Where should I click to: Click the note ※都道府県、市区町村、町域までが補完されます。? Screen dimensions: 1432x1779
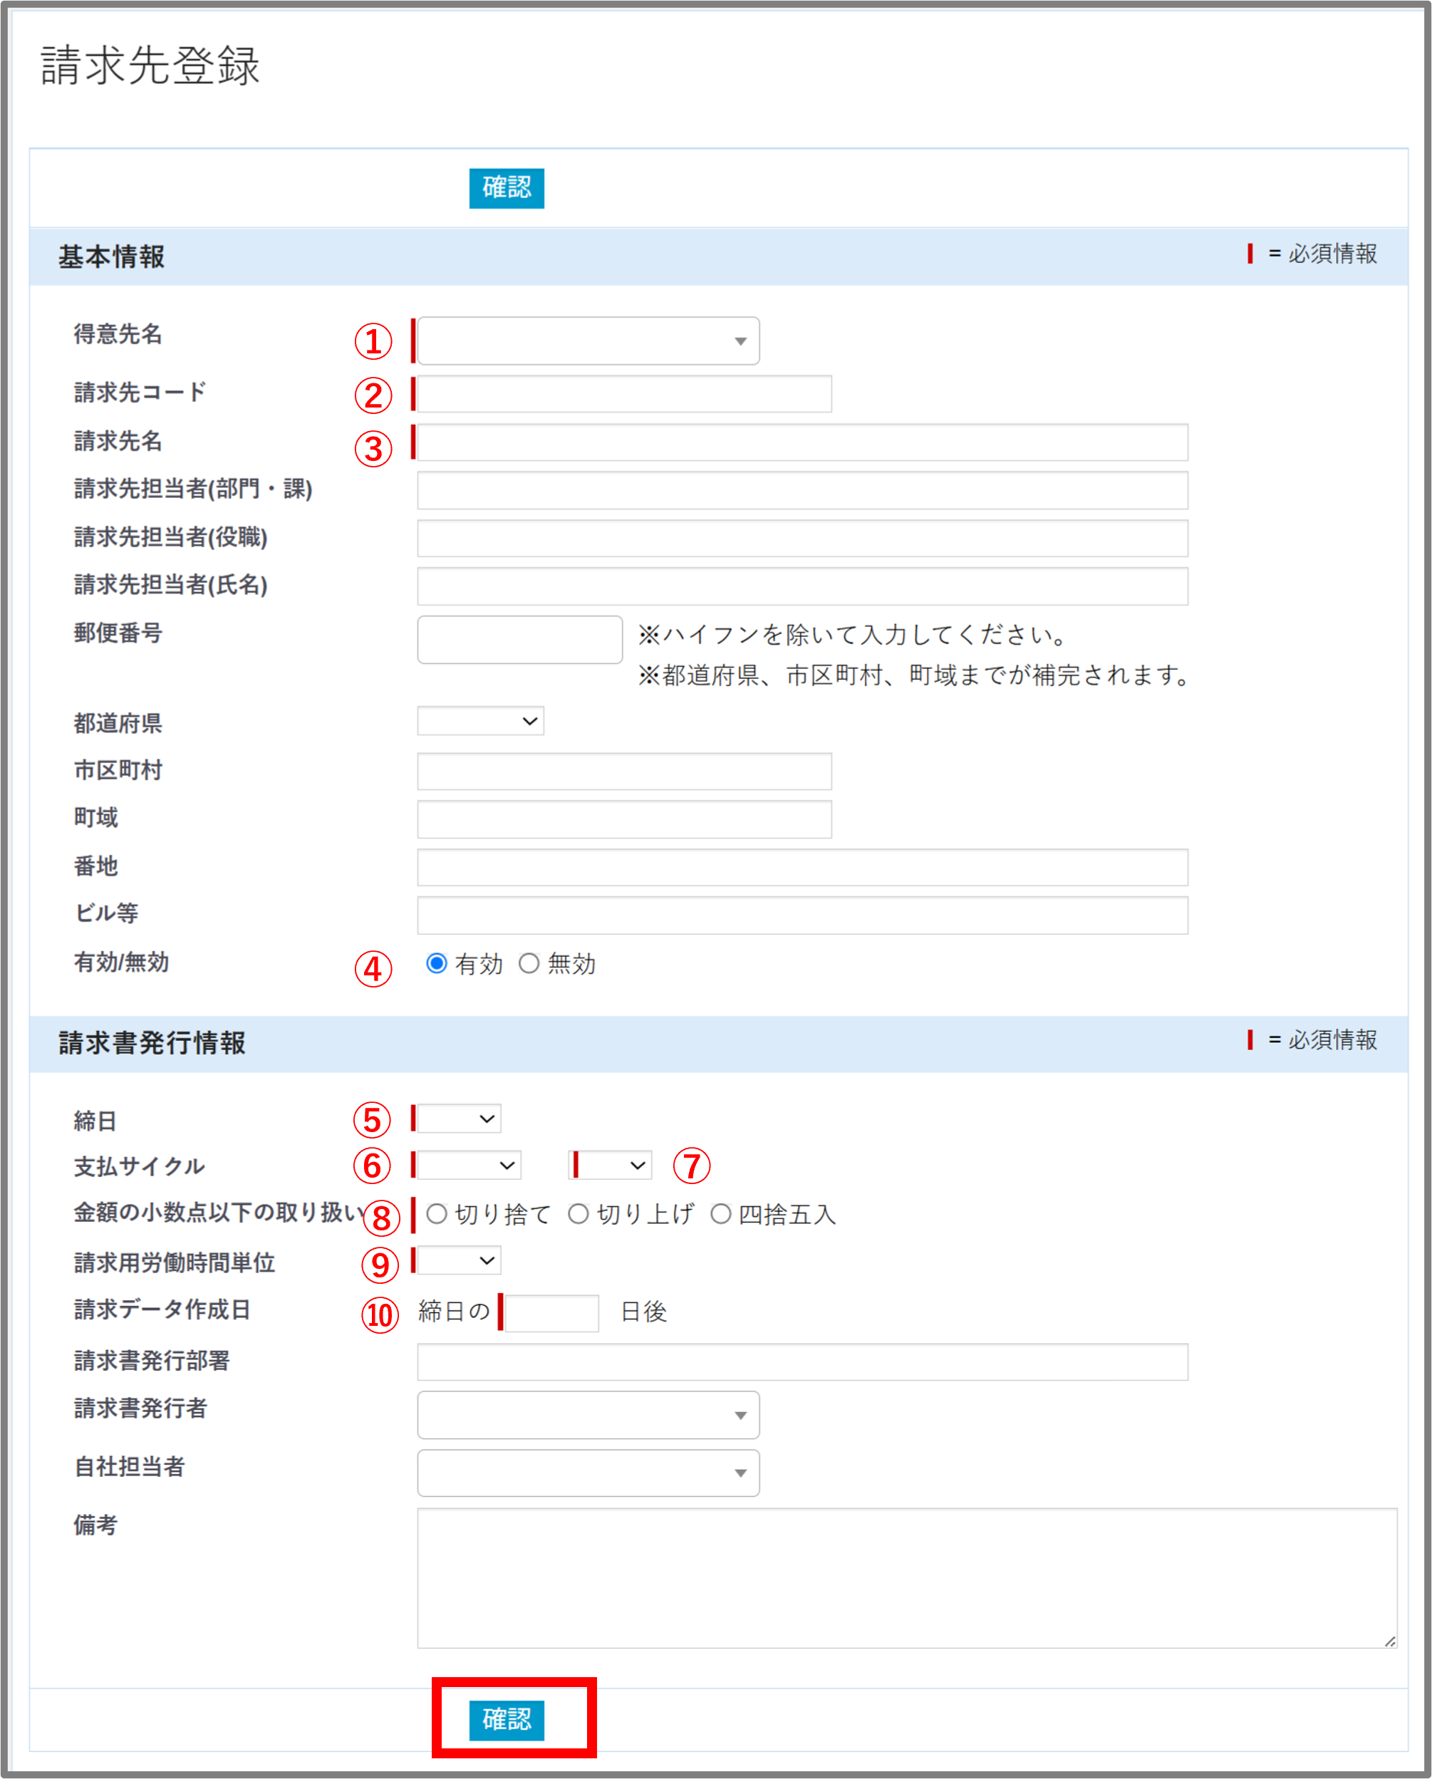(x=915, y=675)
